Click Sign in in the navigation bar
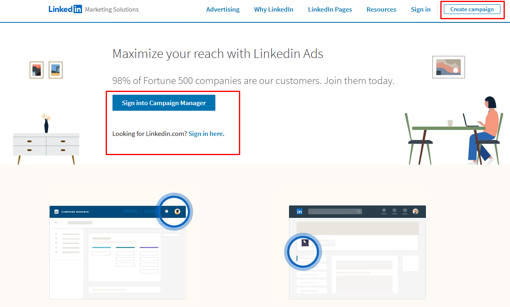Image resolution: width=510 pixels, height=307 pixels. click(x=421, y=9)
